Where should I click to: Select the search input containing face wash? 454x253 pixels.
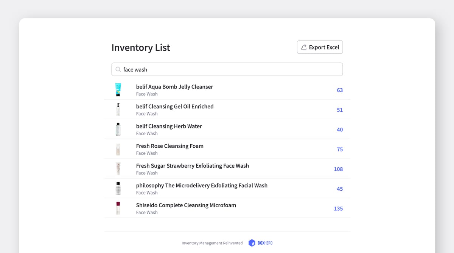pos(227,69)
